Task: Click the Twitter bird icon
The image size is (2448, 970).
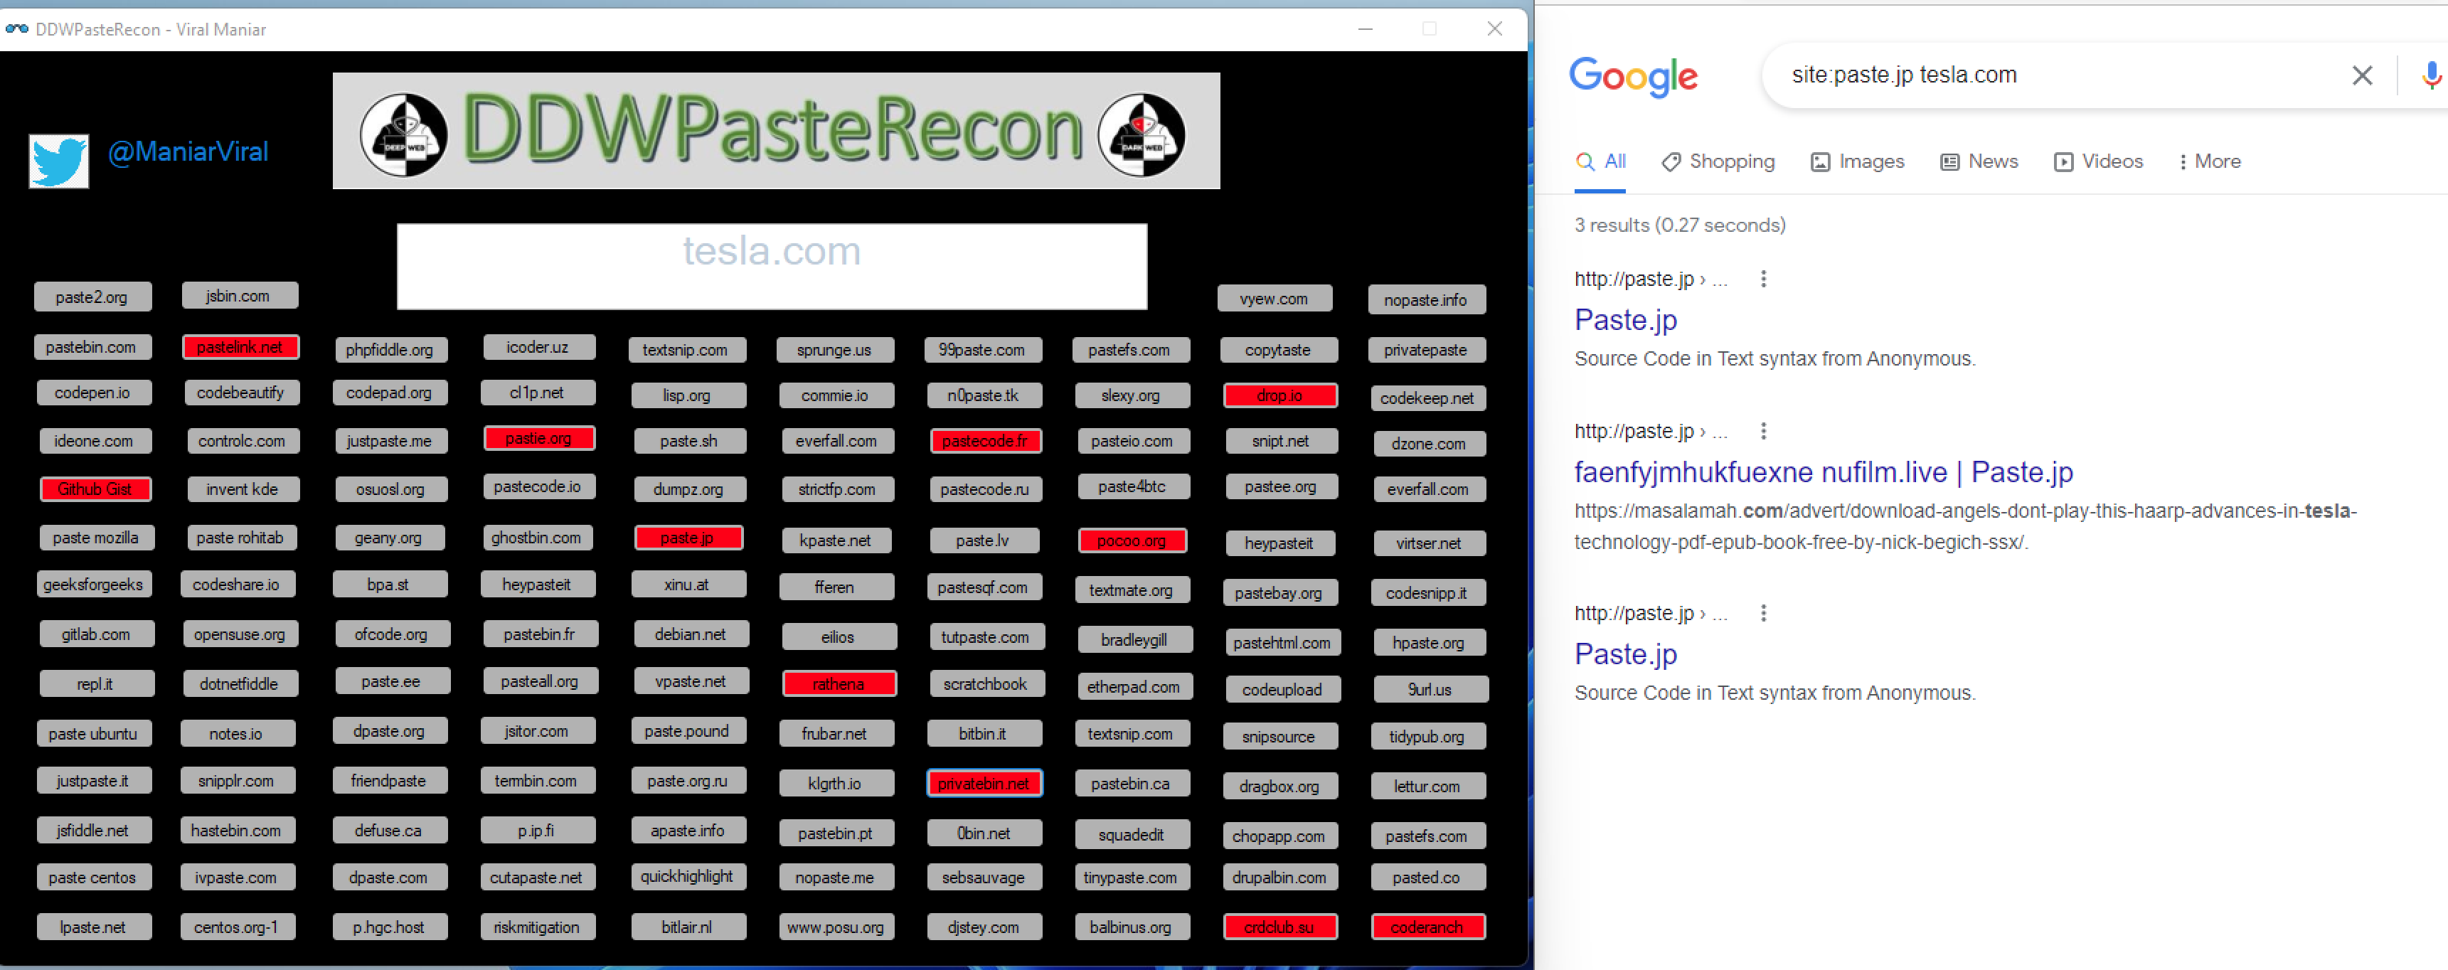Action: pyautogui.click(x=59, y=161)
